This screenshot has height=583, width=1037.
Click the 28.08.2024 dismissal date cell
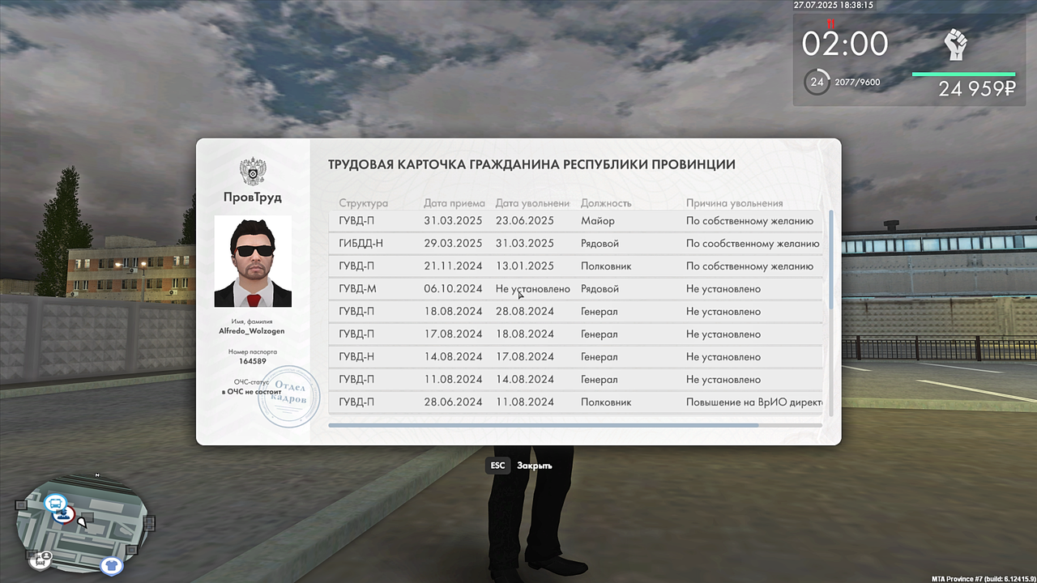click(x=525, y=312)
